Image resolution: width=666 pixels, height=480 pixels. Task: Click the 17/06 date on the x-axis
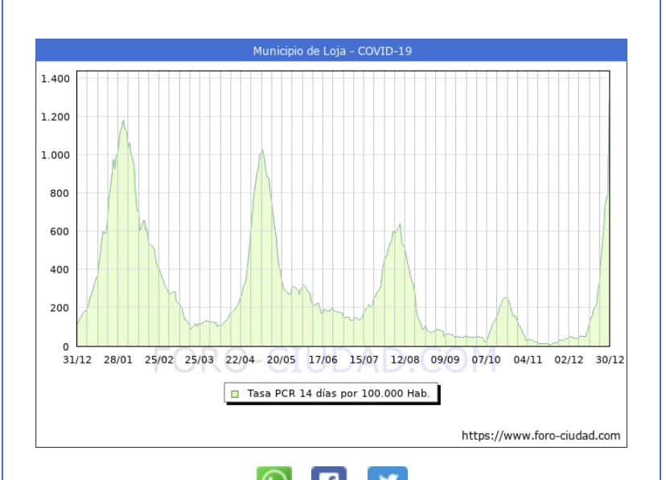[323, 359]
